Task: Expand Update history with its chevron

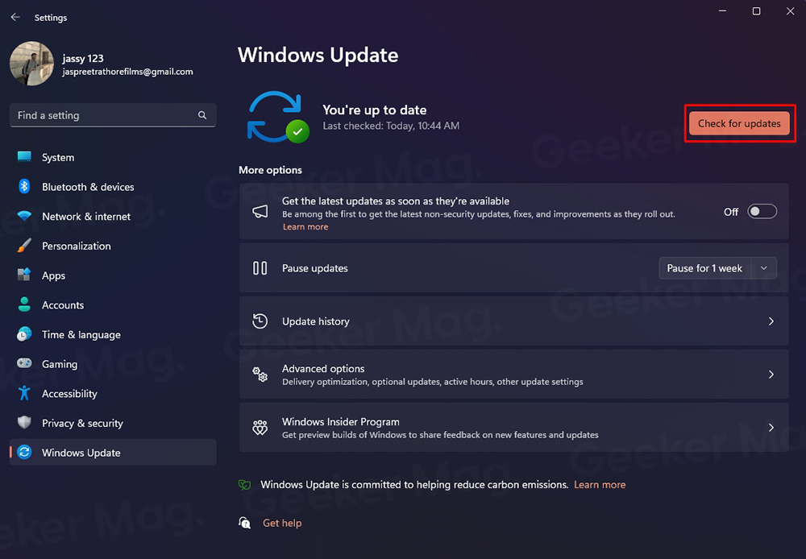Action: pyautogui.click(x=771, y=321)
